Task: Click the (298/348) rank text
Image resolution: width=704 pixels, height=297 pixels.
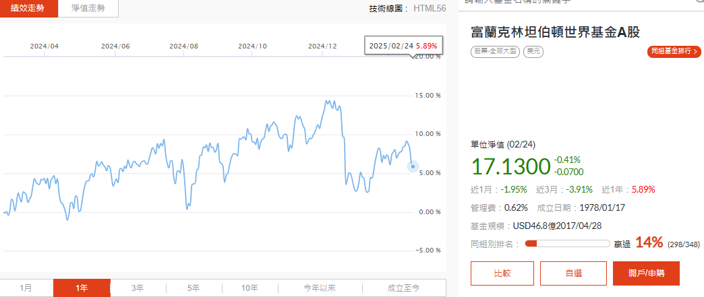Action: pos(684,244)
